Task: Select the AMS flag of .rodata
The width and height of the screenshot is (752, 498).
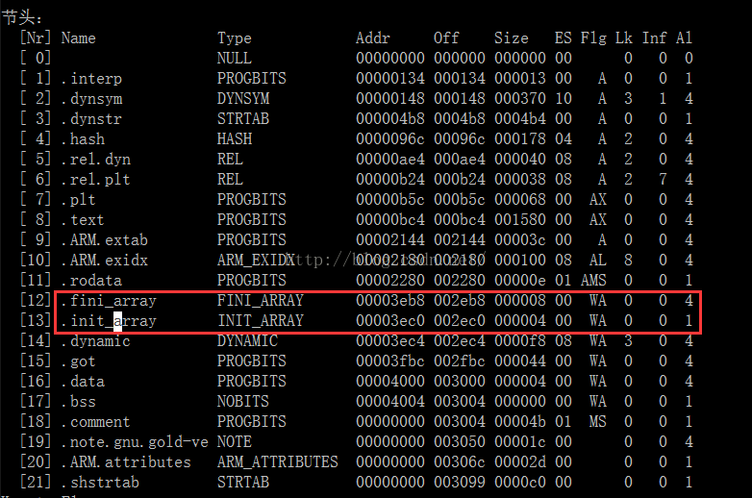Action: point(593,280)
